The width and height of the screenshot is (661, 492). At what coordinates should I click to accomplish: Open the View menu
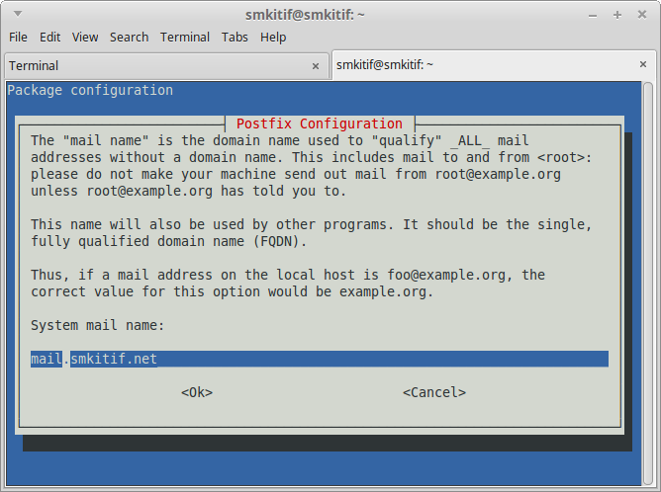[x=85, y=37]
